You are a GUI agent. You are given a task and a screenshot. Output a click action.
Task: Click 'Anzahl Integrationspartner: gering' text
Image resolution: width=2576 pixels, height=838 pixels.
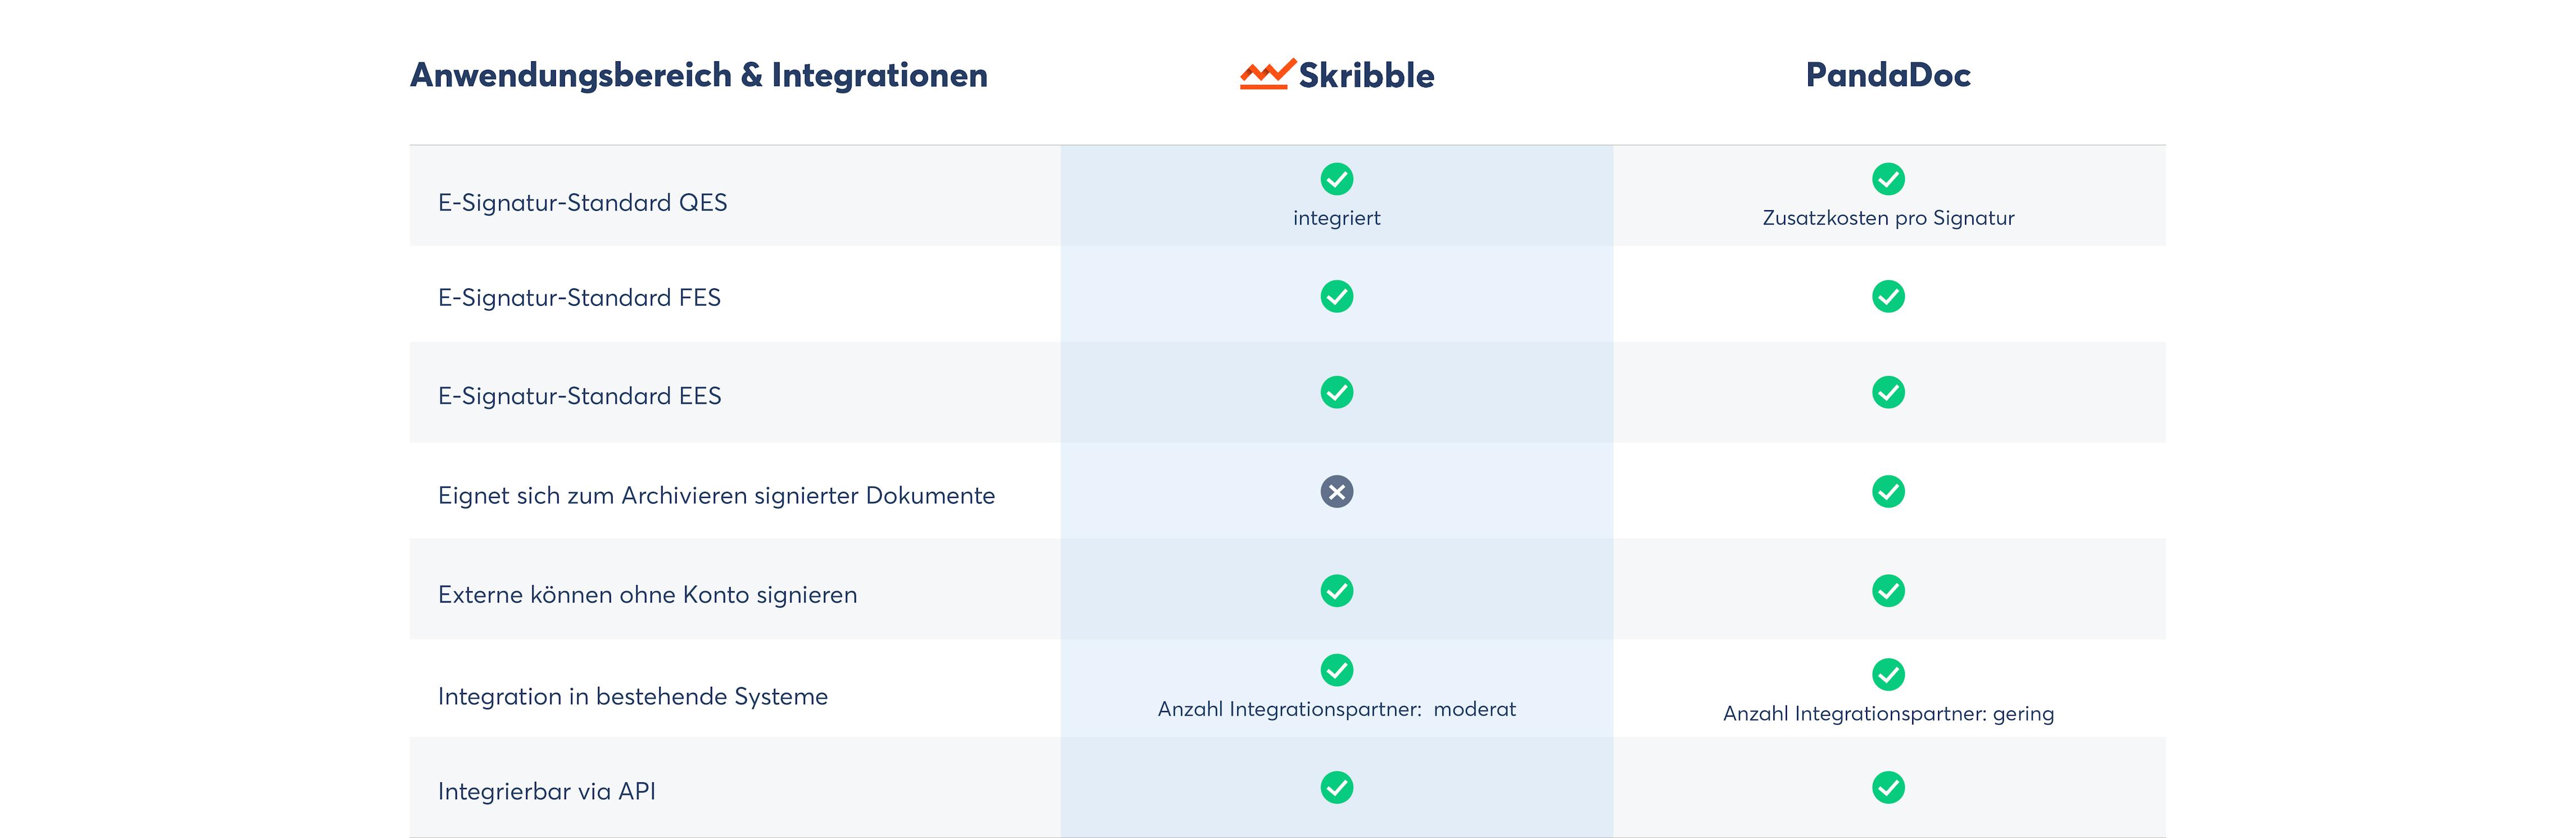coord(1888,714)
